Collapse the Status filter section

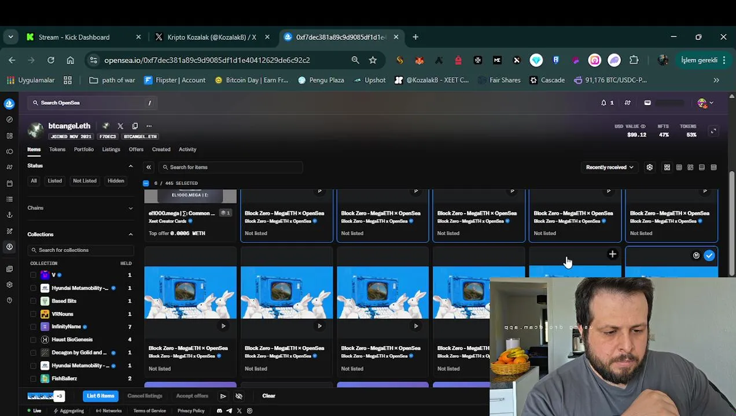(130, 166)
